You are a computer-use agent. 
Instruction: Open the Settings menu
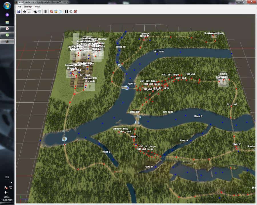point(28,6)
